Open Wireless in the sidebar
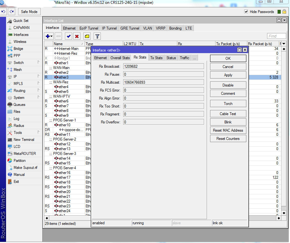The height and width of the screenshot is (243, 290). click(x=20, y=42)
